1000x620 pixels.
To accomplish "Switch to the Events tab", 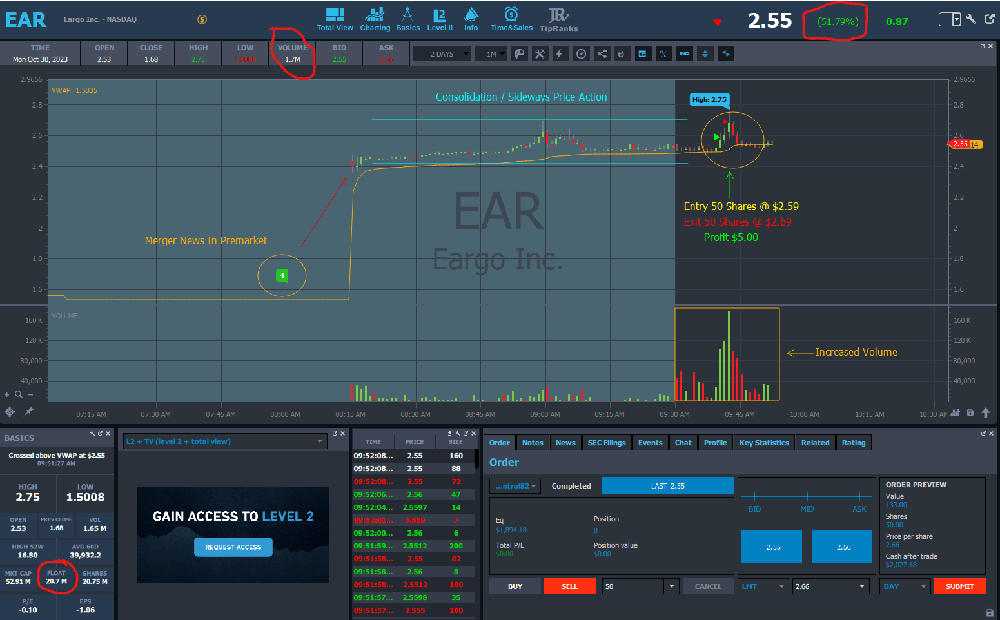I will [x=651, y=443].
